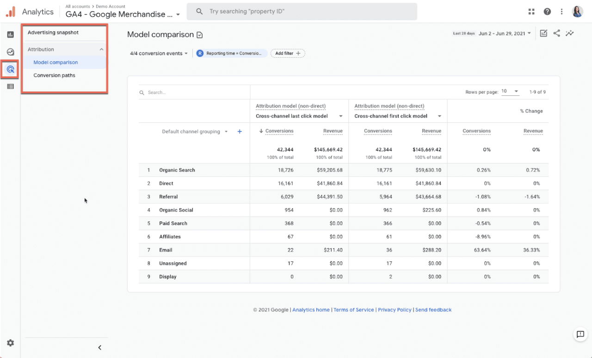Switch to Conversion paths report
Viewport: 592px width, 358px height.
tap(54, 75)
